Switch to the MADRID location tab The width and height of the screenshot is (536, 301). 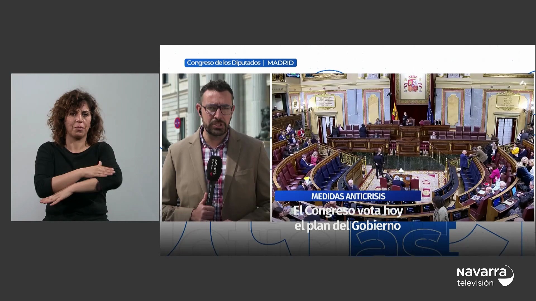click(281, 63)
